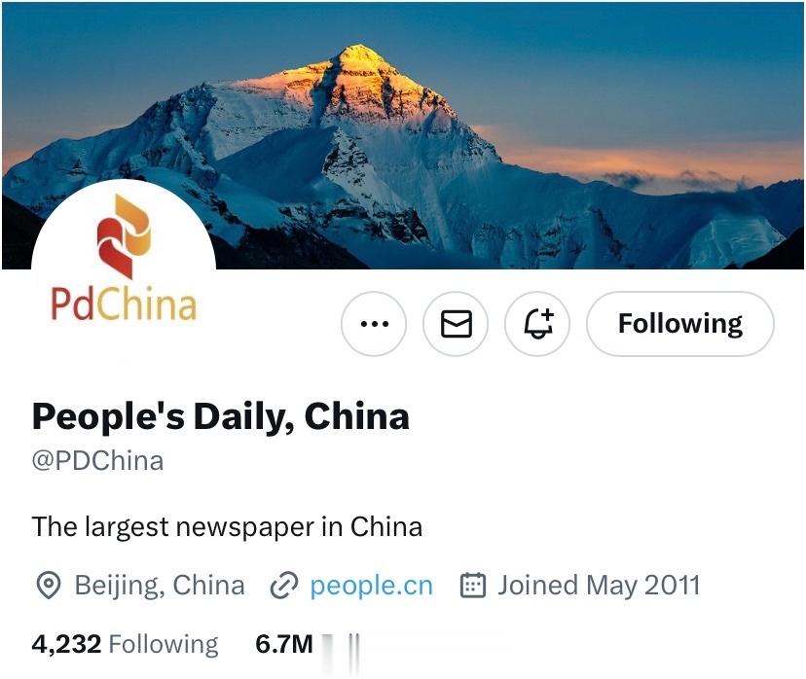
Task: Click the bio text about largest newspaper
Action: pyautogui.click(x=227, y=527)
